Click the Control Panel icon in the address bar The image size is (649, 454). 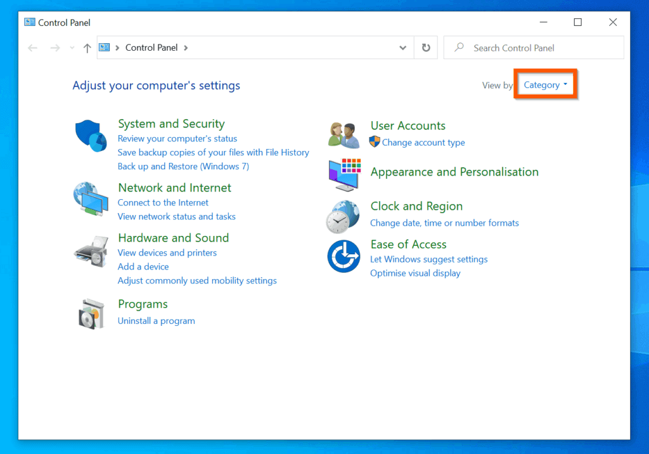click(x=105, y=47)
